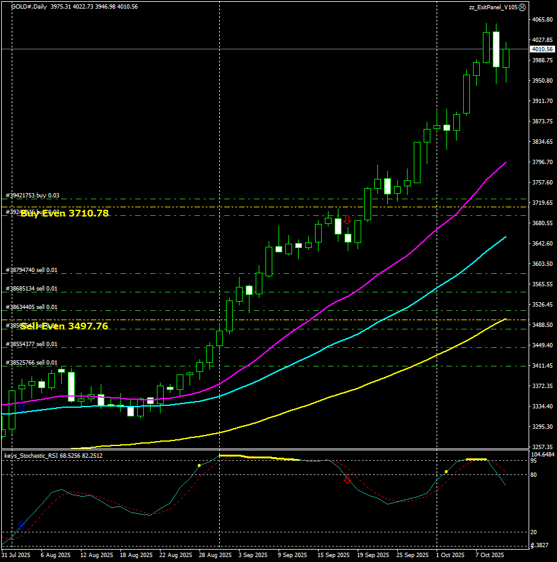This screenshot has width=557, height=562.
Task: Click the 15 Sep 2025 date label
Action: click(333, 555)
